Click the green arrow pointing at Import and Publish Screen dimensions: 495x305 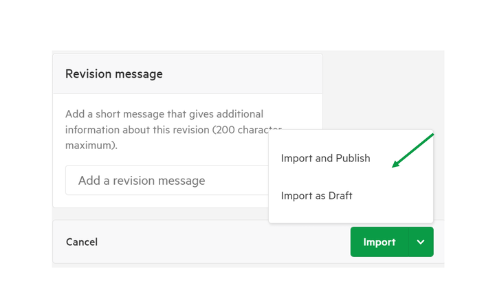coord(413,150)
